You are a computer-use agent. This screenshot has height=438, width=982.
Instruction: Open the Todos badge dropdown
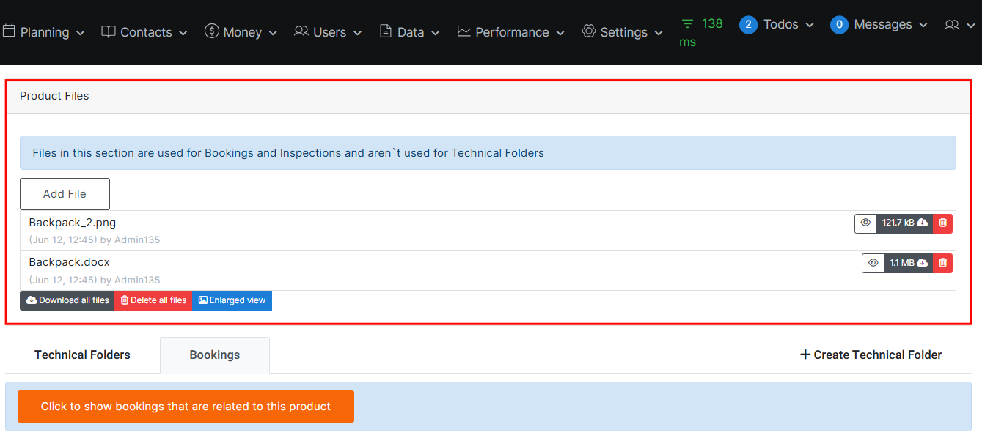pyautogui.click(x=777, y=25)
